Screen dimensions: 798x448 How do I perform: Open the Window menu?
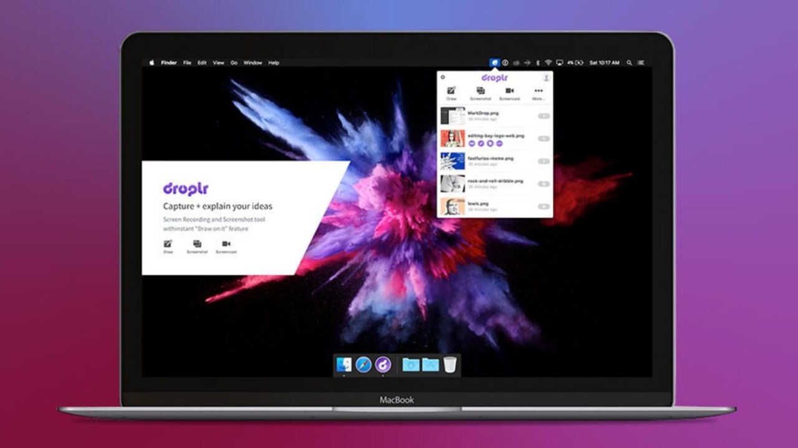252,63
